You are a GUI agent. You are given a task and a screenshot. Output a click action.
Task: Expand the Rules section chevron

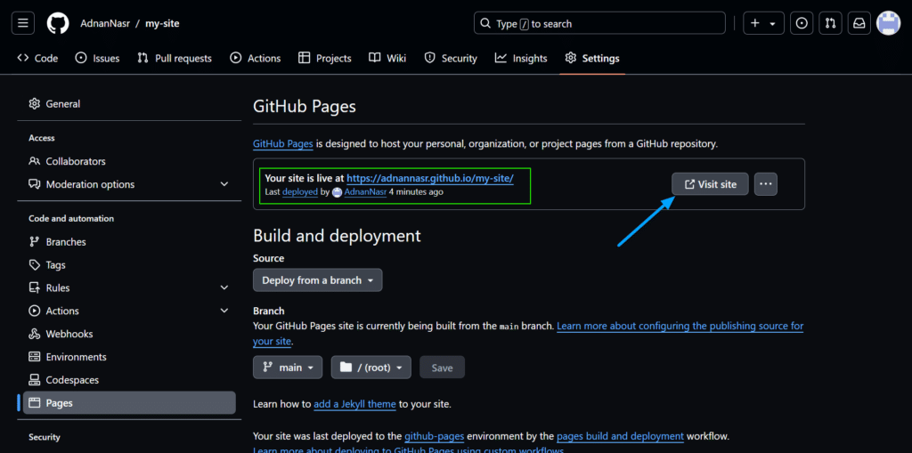(x=224, y=287)
